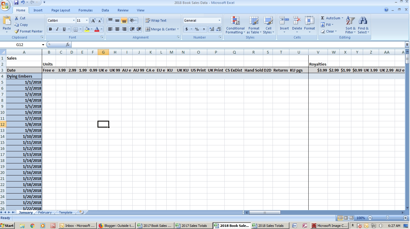Center text horizontally
This screenshot has width=410, height=229.
(117, 29)
